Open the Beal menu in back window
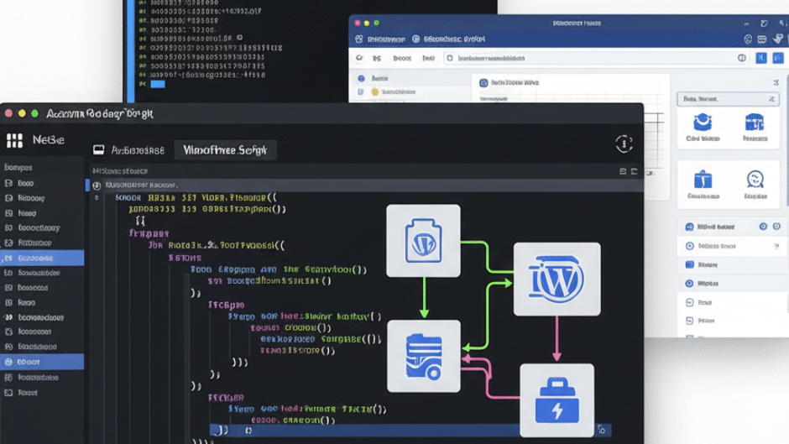This screenshot has width=789, height=444. (428, 59)
